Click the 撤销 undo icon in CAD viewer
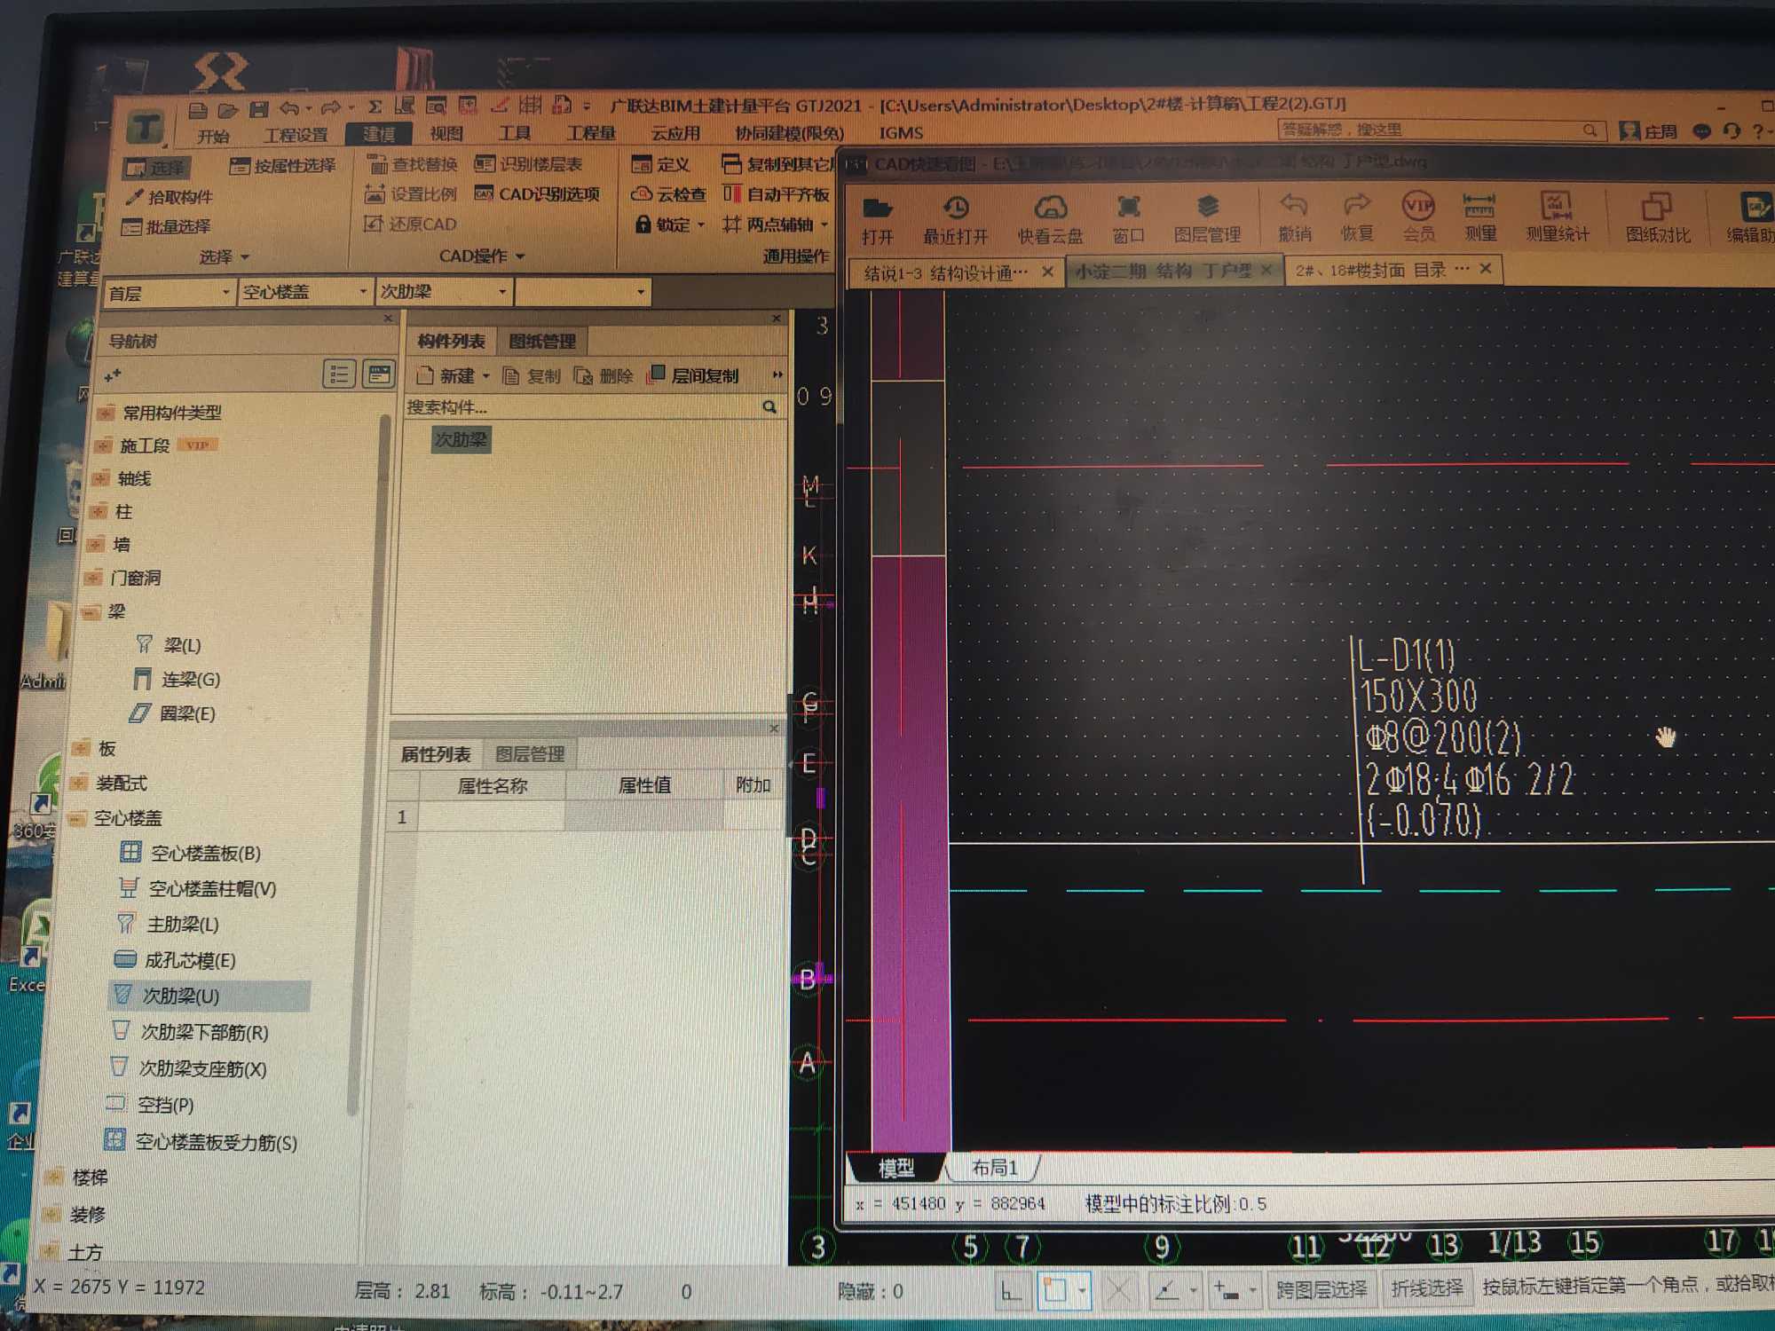This screenshot has width=1775, height=1331. (x=1294, y=218)
